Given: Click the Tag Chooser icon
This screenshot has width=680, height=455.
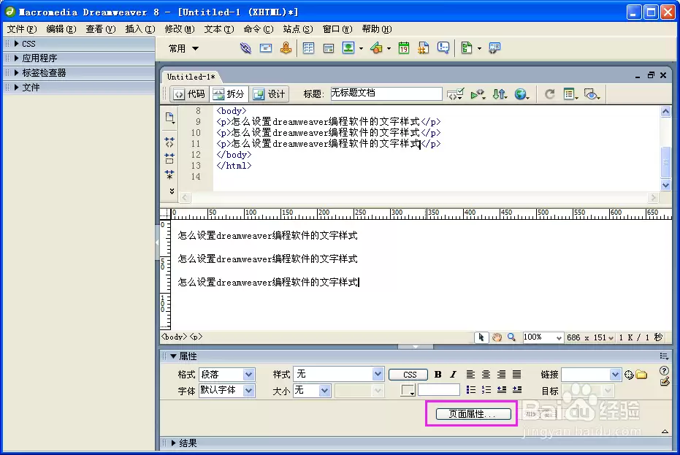Looking at the screenshot, I should coord(494,47).
